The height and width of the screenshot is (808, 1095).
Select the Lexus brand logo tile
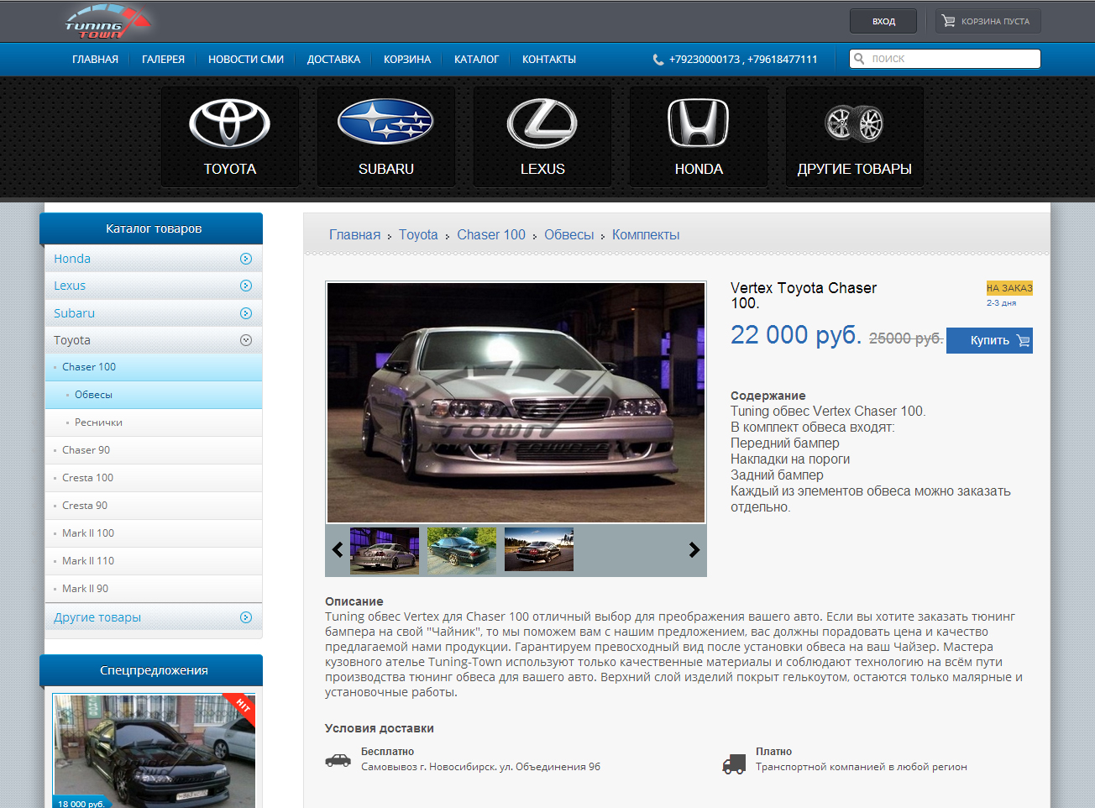click(x=542, y=136)
